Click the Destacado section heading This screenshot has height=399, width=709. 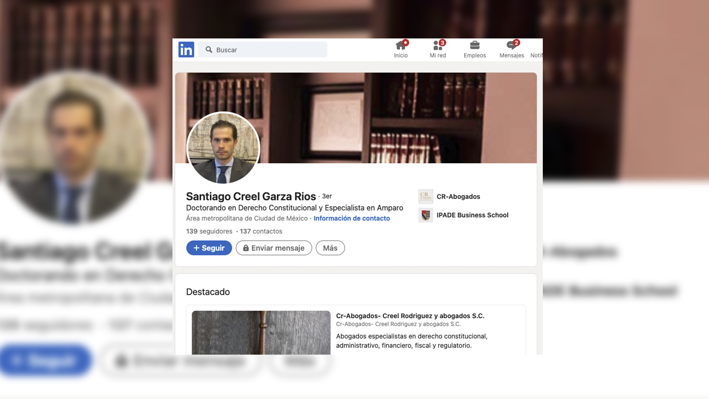click(208, 292)
